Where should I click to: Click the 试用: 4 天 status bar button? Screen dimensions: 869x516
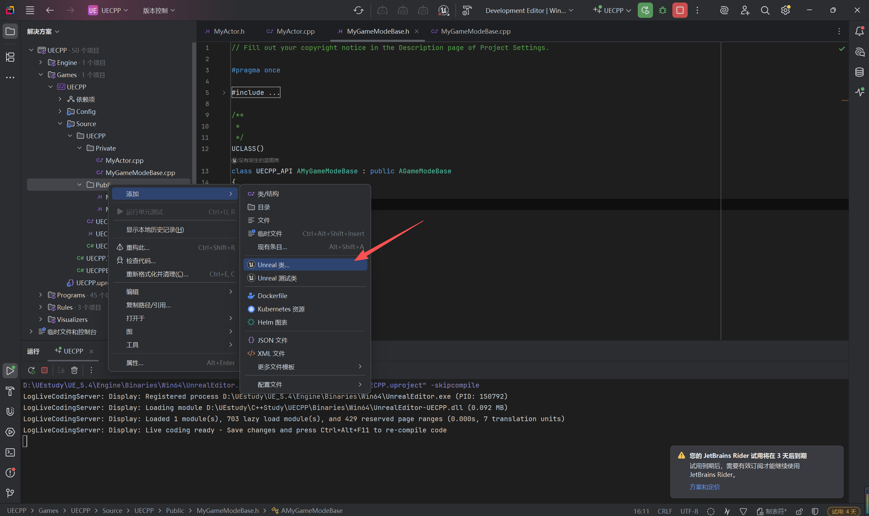click(x=844, y=511)
